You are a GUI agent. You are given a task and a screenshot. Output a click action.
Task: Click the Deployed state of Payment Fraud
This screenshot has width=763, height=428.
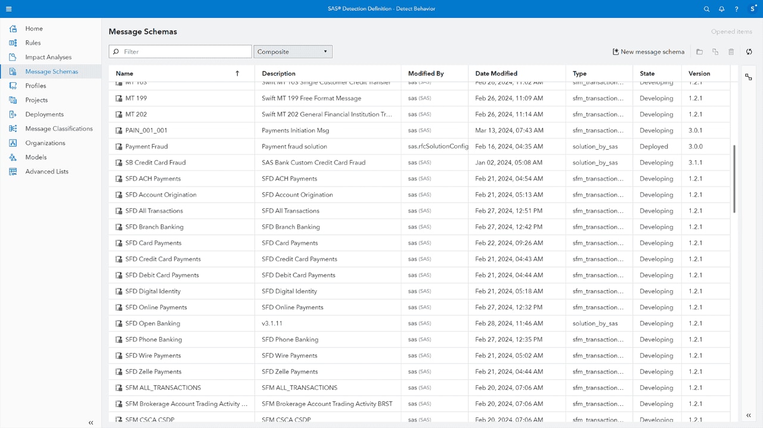[x=653, y=147]
